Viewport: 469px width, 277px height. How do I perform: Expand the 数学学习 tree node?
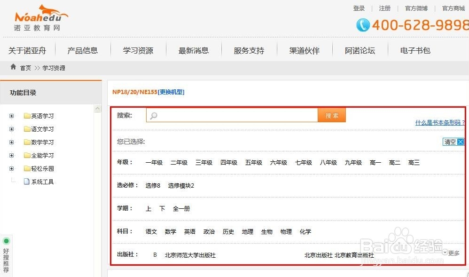[11, 142]
